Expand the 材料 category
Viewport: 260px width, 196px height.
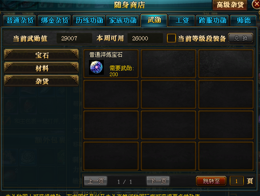(41, 68)
